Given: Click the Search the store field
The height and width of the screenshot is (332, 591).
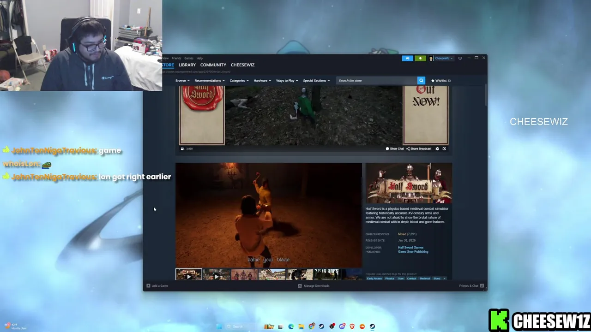Looking at the screenshot, I should tap(376, 81).
